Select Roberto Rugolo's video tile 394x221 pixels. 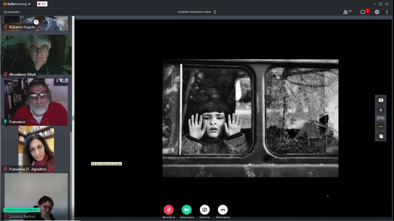[x=36, y=23]
